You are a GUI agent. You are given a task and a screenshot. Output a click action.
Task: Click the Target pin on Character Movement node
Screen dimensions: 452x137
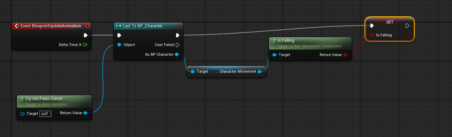(193, 71)
